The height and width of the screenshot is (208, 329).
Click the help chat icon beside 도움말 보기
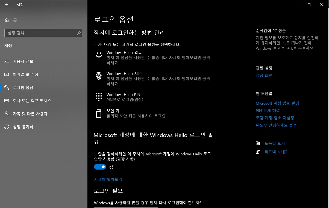click(258, 143)
